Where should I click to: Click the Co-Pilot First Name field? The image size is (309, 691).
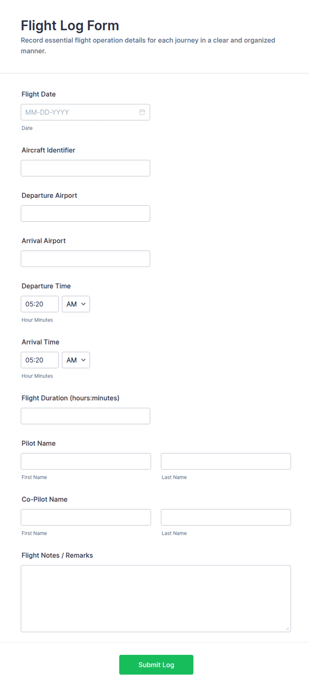[86, 517]
